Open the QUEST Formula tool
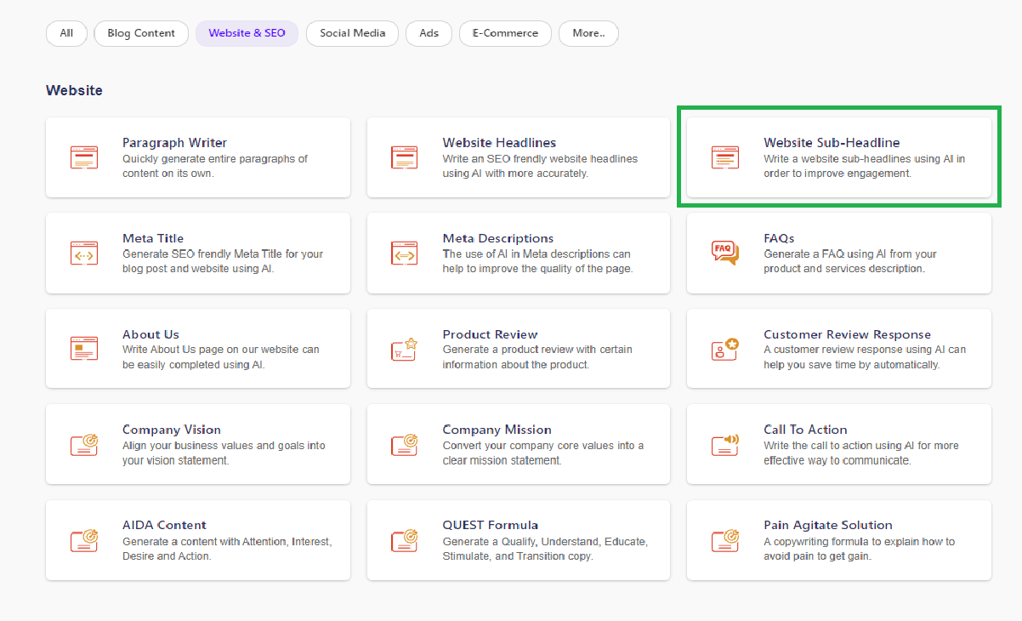The image size is (1022, 621). click(x=518, y=539)
